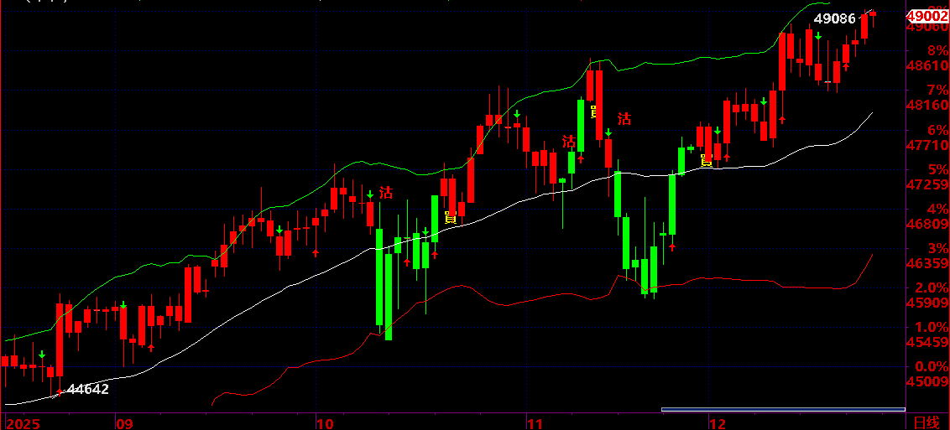Click the 46809 price axis label
Viewport: 950px width, 430px height.
pos(929,225)
